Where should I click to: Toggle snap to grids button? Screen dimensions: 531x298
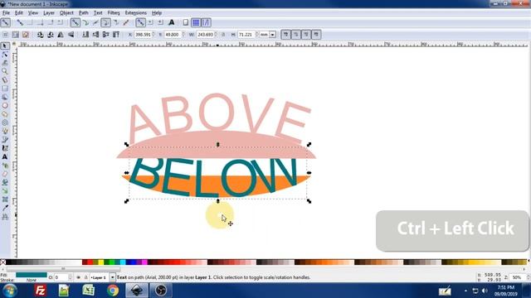[196, 22]
